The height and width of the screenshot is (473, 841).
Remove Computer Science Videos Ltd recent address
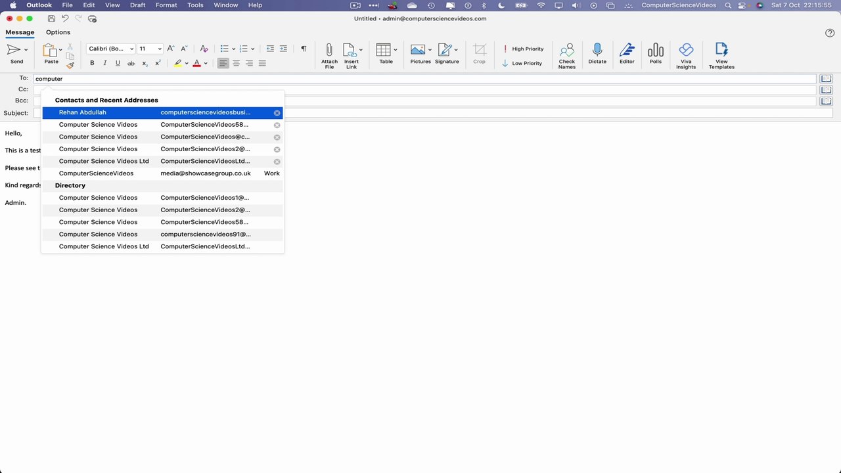pos(277,162)
